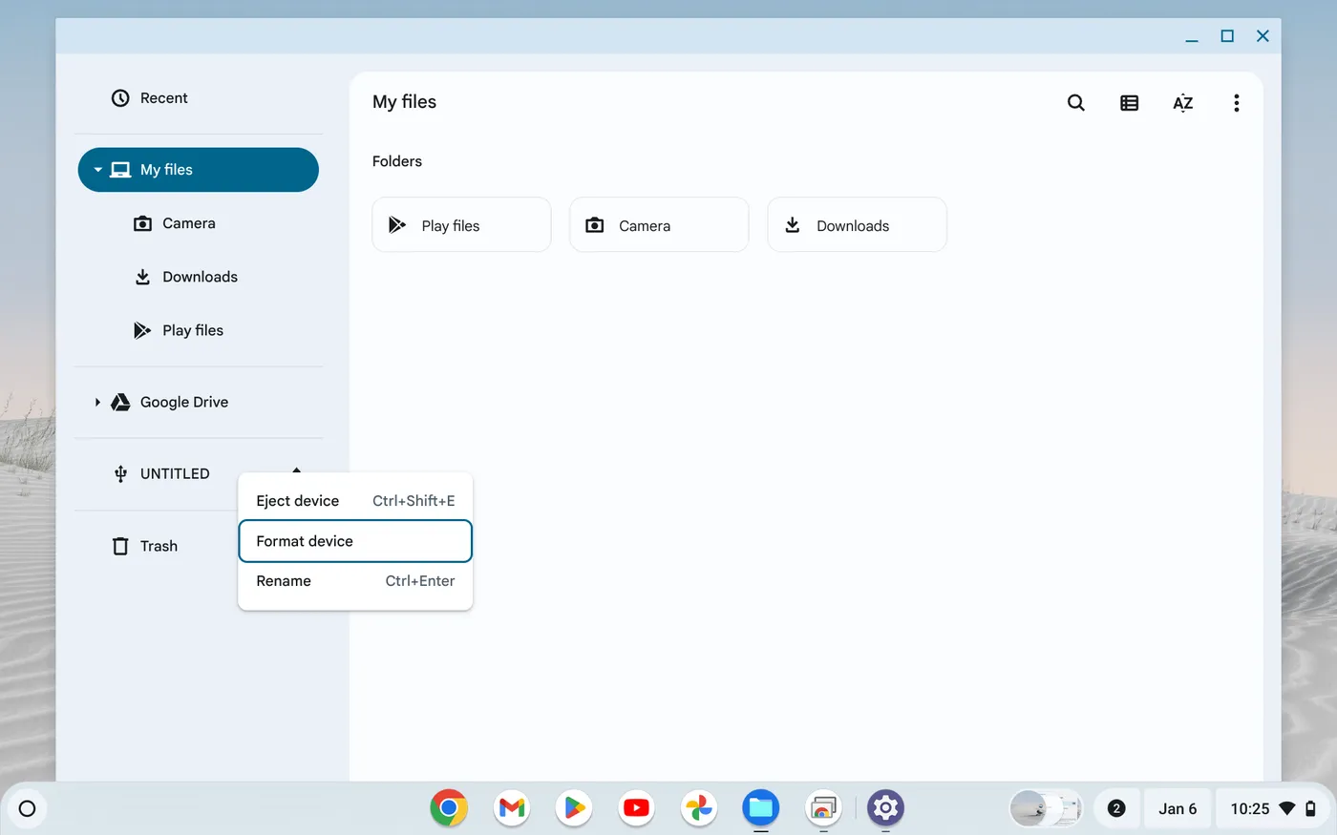Choose Rename from the context menu

click(x=355, y=581)
